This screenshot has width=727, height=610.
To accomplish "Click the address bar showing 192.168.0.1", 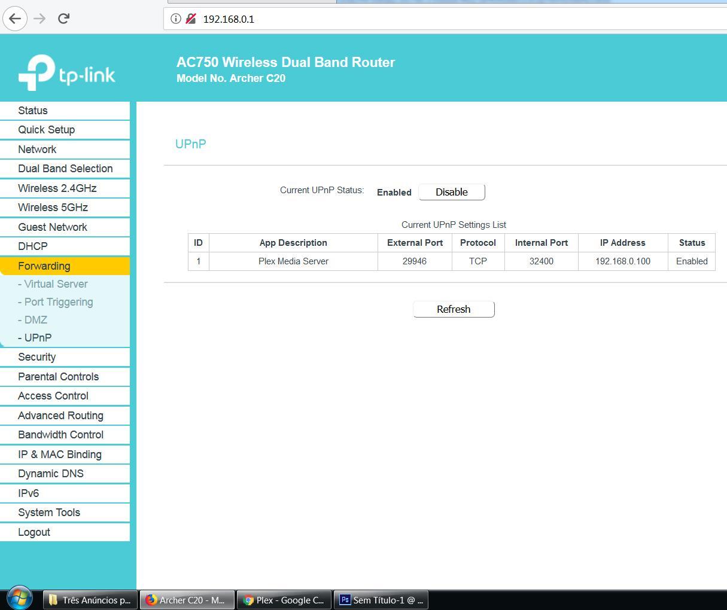I will click(x=445, y=19).
